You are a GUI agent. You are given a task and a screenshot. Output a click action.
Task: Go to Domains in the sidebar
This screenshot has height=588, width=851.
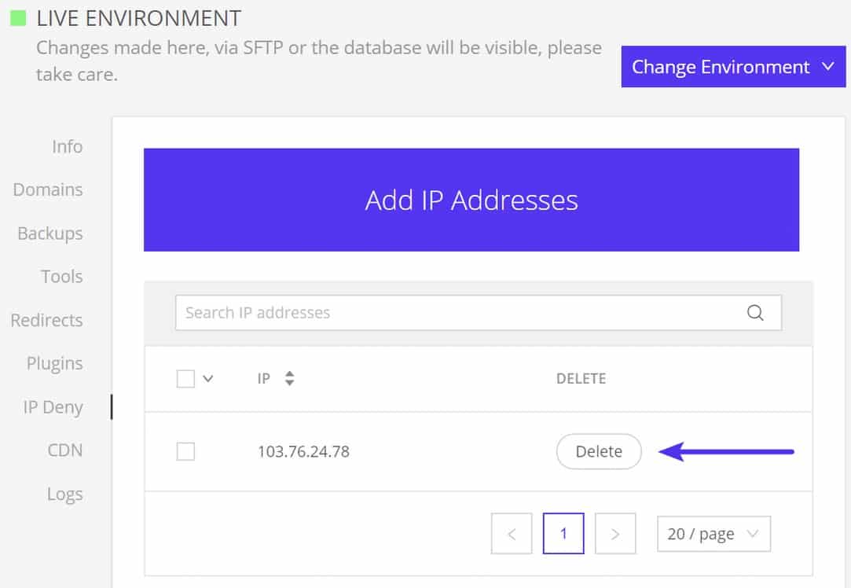pos(48,189)
